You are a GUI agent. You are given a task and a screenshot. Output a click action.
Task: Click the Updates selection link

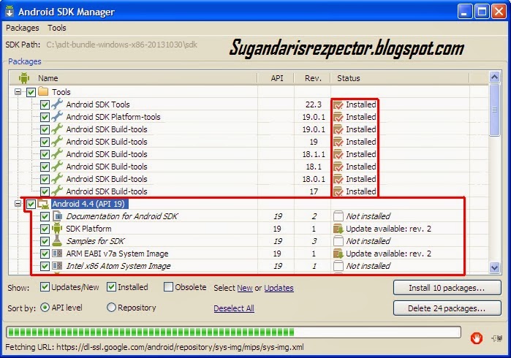click(279, 288)
